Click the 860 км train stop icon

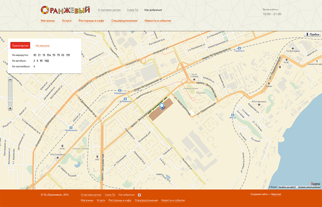233,115
